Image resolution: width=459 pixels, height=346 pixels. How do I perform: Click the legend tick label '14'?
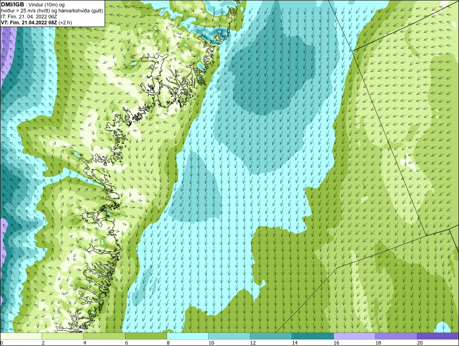[x=295, y=343]
